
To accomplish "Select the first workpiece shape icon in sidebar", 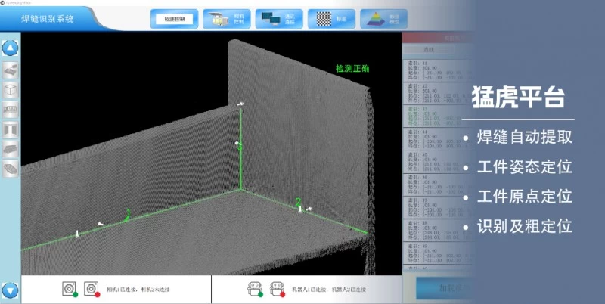I will pyautogui.click(x=11, y=71).
